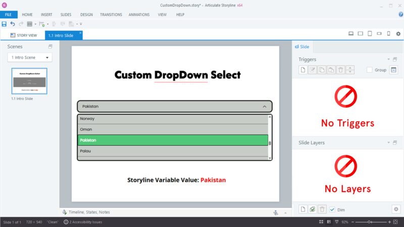
Task: Switch to tablet portrait preview icon
Action: (370, 33)
